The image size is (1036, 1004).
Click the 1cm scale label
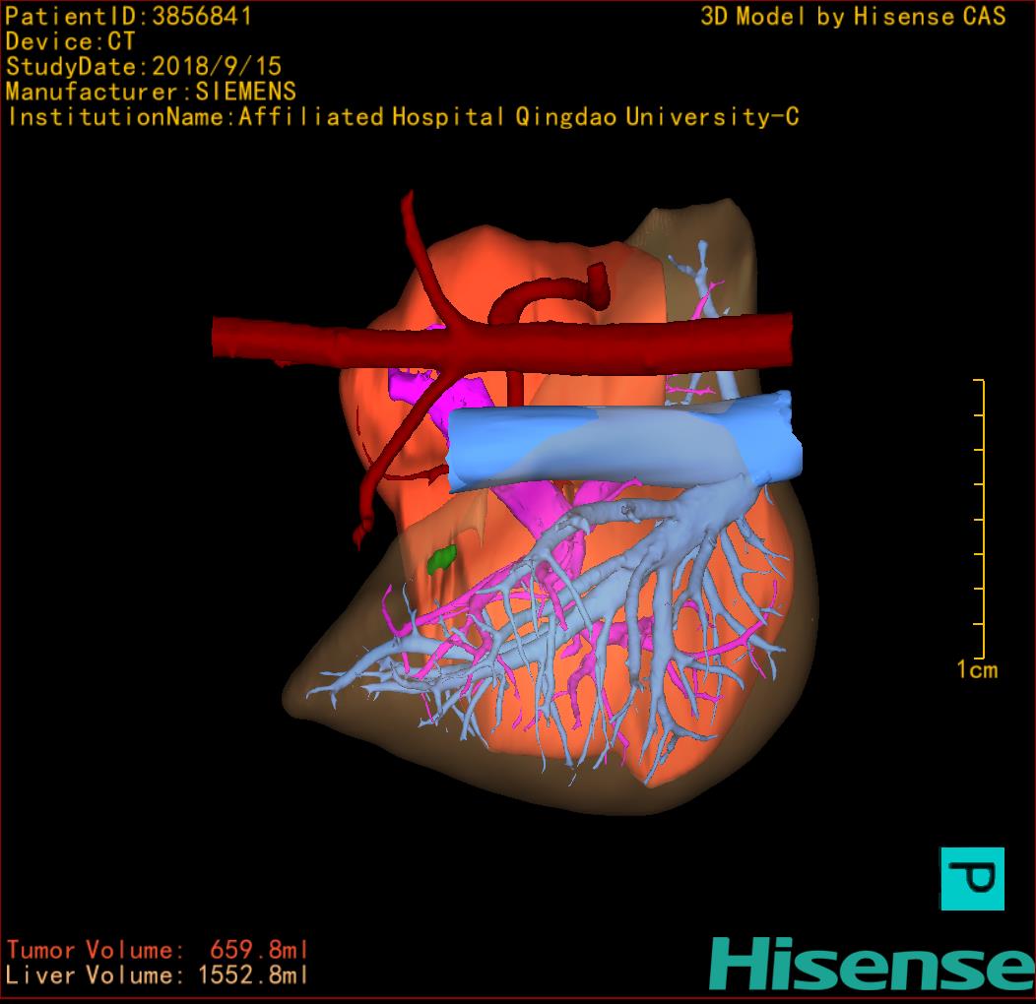(977, 669)
